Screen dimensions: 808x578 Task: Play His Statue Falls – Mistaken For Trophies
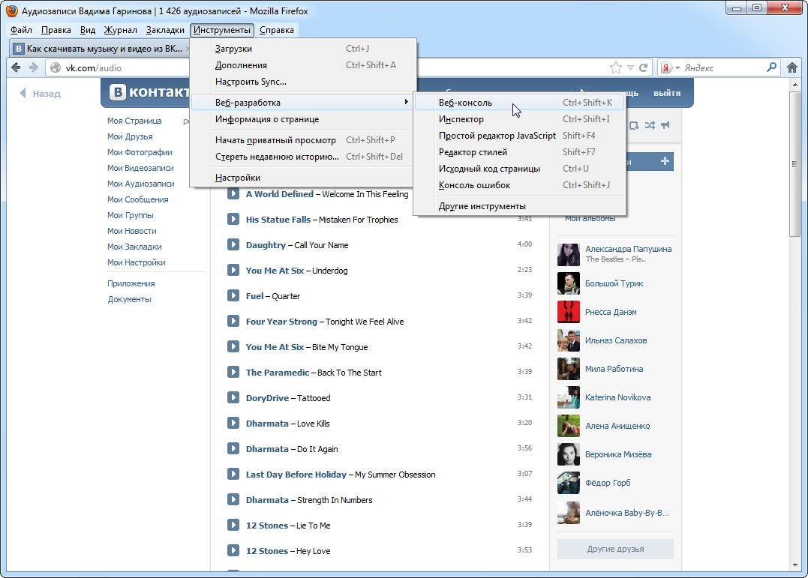(x=233, y=219)
